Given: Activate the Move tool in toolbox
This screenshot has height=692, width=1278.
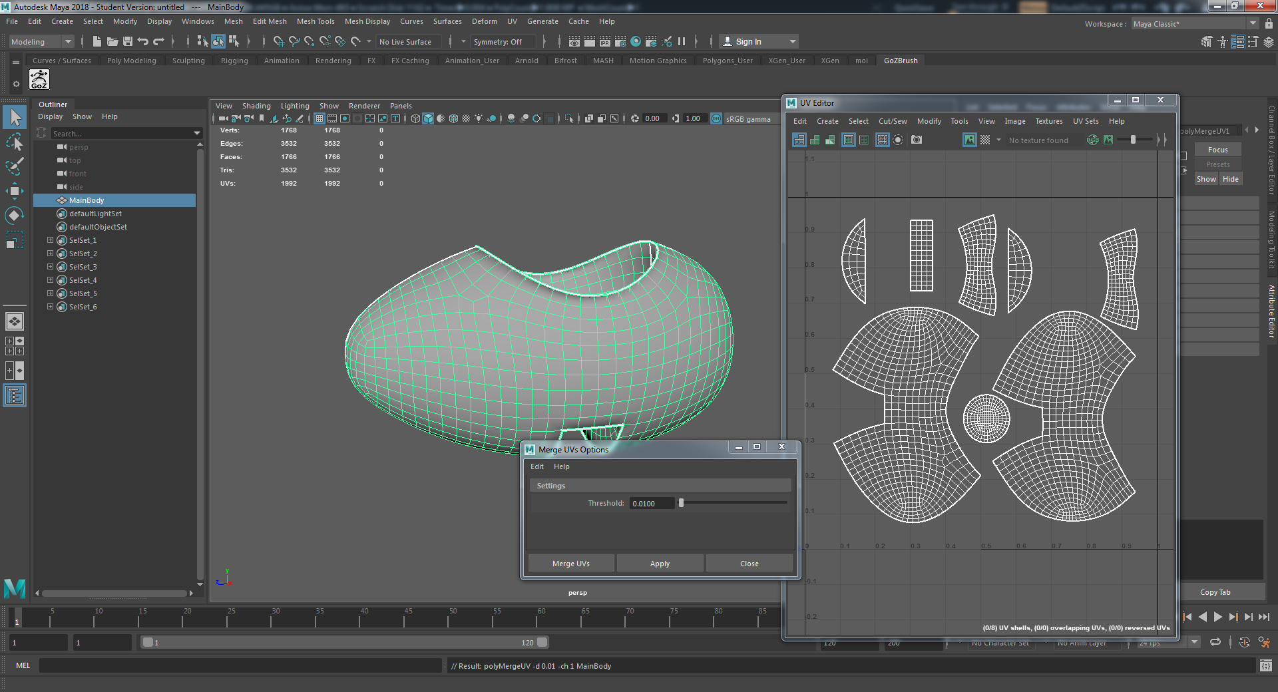Looking at the screenshot, I should [15, 191].
